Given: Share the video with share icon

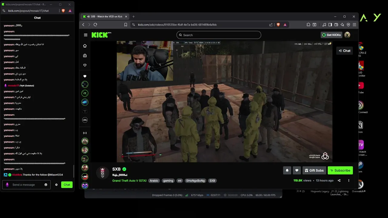Looking at the screenshot, I should (x=339, y=180).
